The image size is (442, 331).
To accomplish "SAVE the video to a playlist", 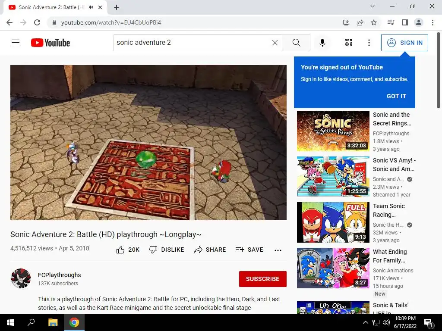I will (x=249, y=250).
